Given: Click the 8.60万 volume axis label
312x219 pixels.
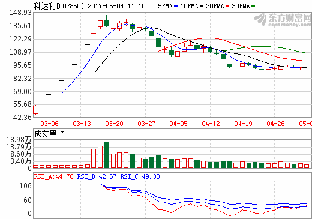Looking at the screenshot, I should 21,154.
